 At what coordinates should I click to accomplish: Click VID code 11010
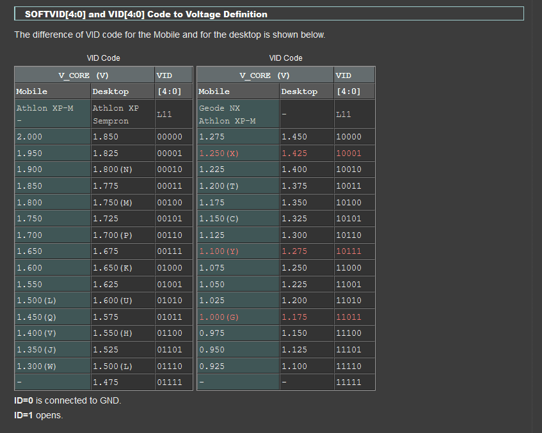coord(349,301)
